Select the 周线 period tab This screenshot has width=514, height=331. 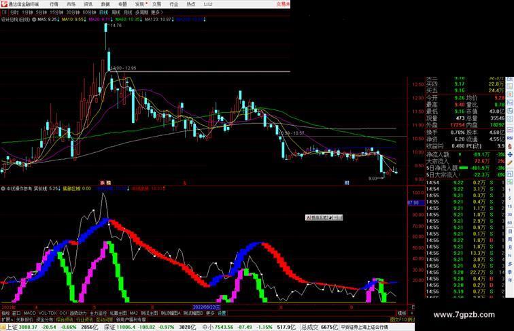(x=116, y=12)
